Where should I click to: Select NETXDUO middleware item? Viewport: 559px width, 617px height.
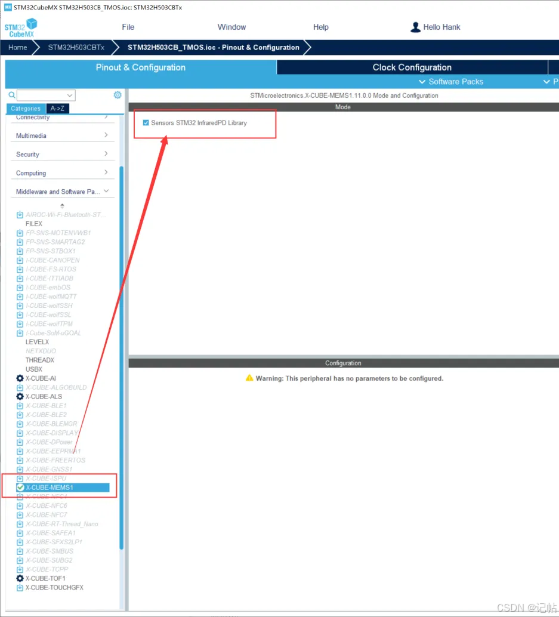point(41,351)
